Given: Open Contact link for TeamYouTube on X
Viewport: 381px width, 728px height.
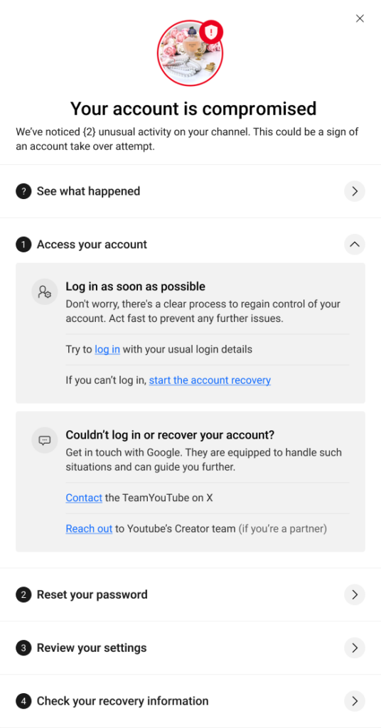Looking at the screenshot, I should 84,498.
